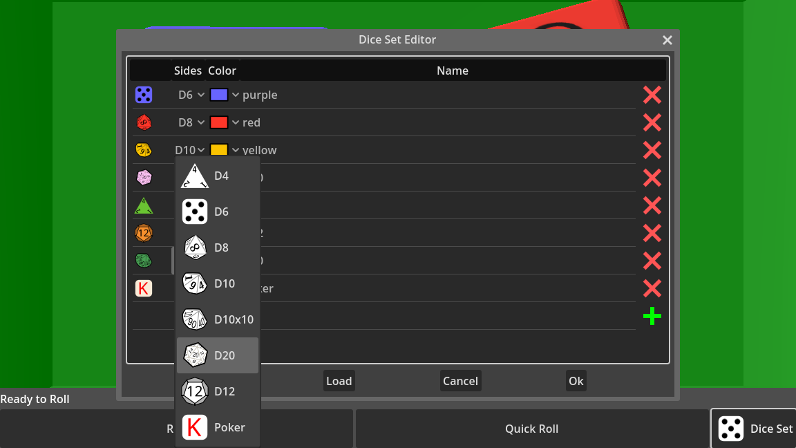Click the Load button

339,381
